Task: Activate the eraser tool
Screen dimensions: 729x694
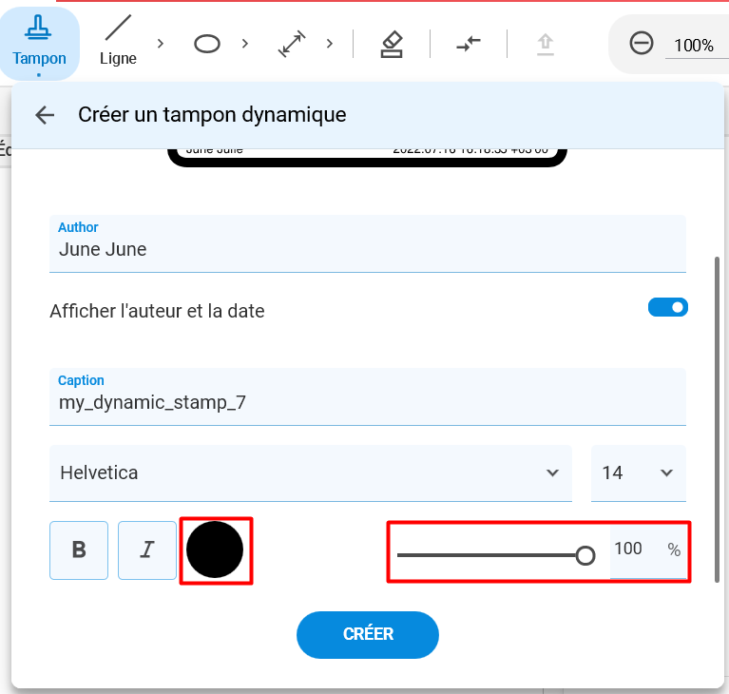Action: coord(392,43)
